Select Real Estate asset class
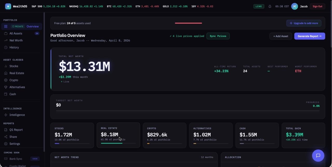The width and height of the screenshot is (332, 167). click(22, 73)
